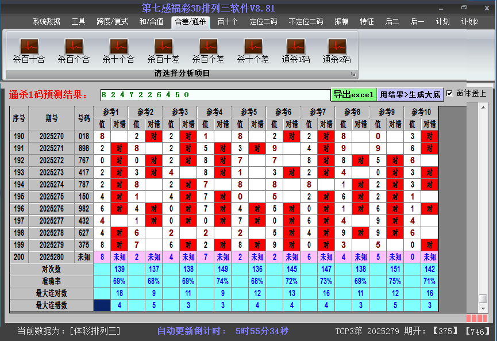Switch to the 特征 tab
The height and width of the screenshot is (341, 497).
click(x=368, y=21)
